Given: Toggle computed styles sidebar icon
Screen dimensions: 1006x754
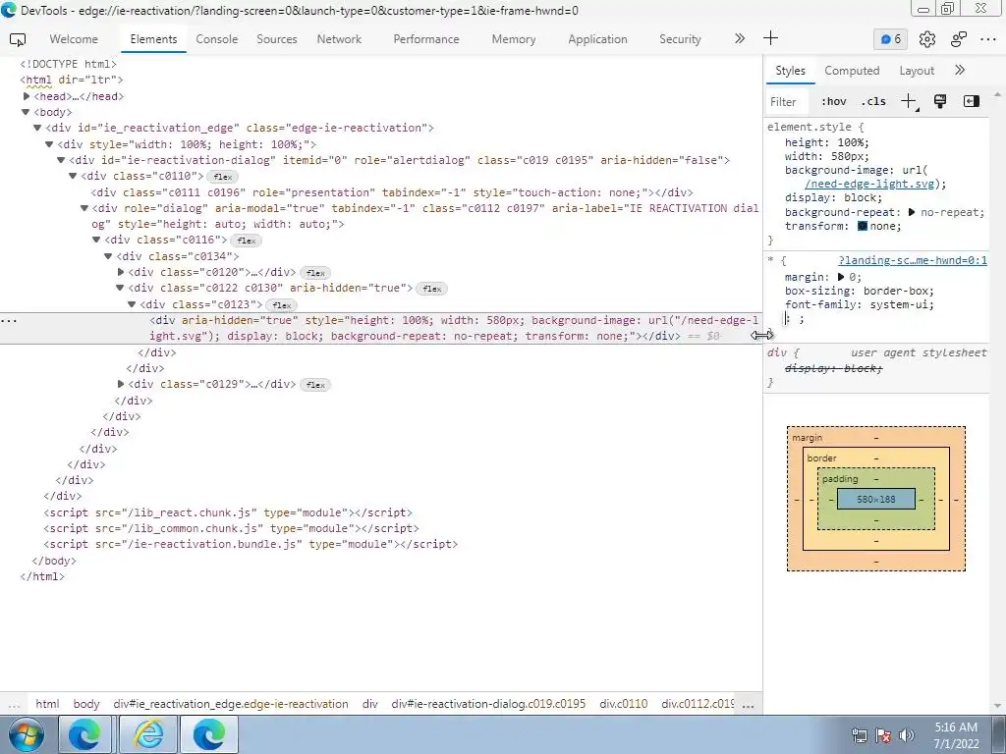Looking at the screenshot, I should [x=972, y=101].
